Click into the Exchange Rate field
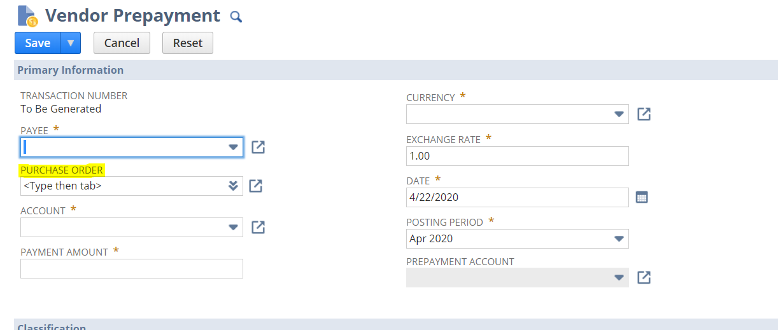Image resolution: width=778 pixels, height=330 pixels. click(x=517, y=156)
